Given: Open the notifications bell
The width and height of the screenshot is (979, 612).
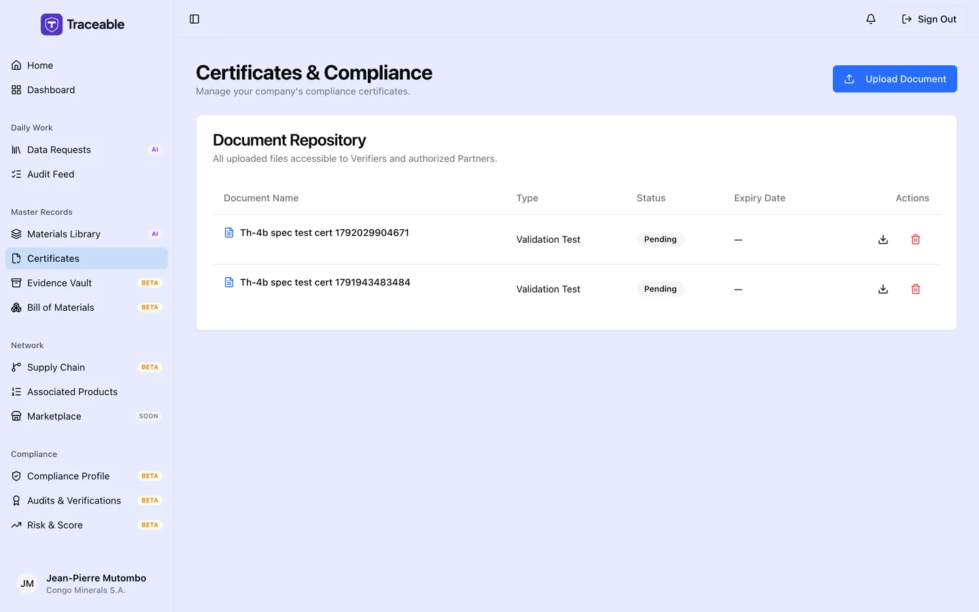Looking at the screenshot, I should tap(871, 19).
